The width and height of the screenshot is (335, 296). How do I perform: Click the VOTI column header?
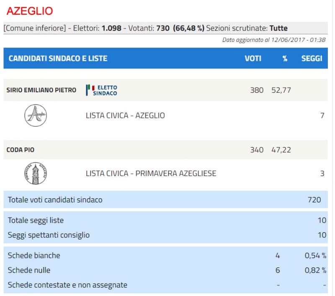point(253,58)
